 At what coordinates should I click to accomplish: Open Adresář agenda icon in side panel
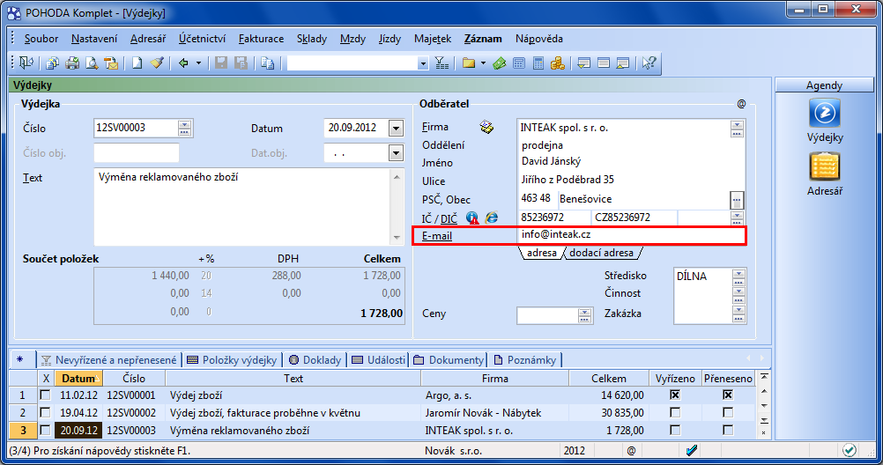(825, 167)
